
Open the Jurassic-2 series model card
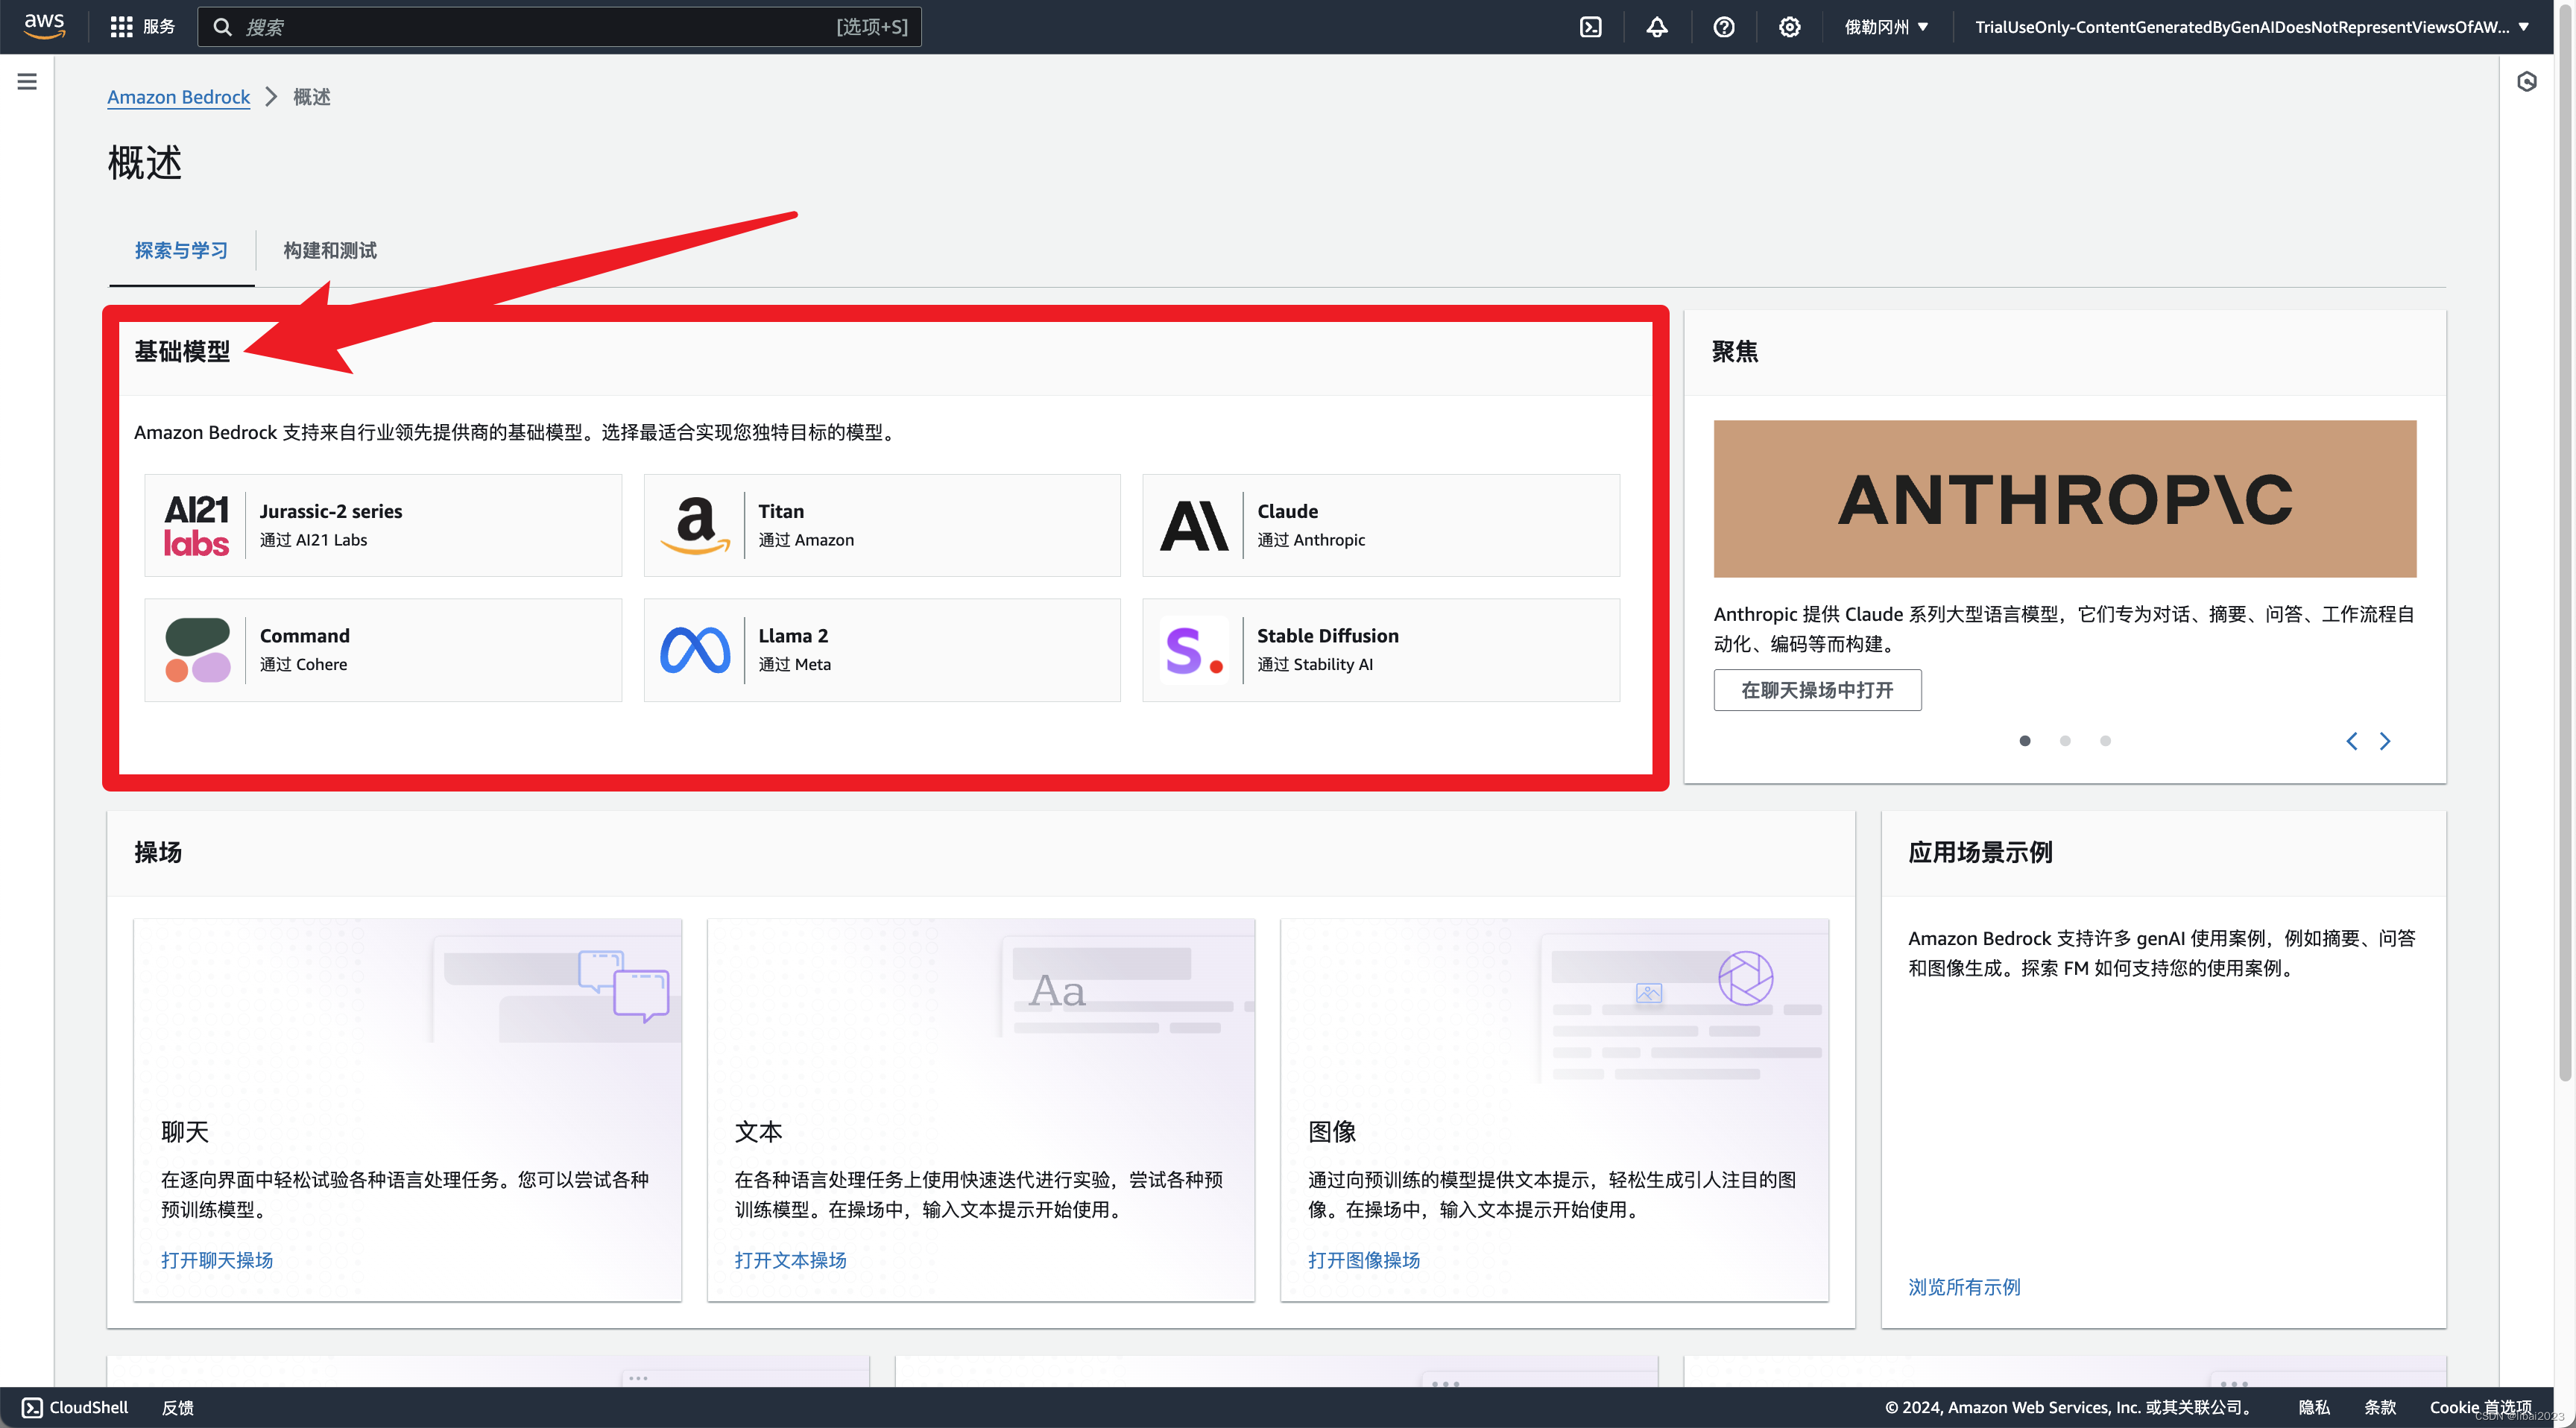[383, 525]
